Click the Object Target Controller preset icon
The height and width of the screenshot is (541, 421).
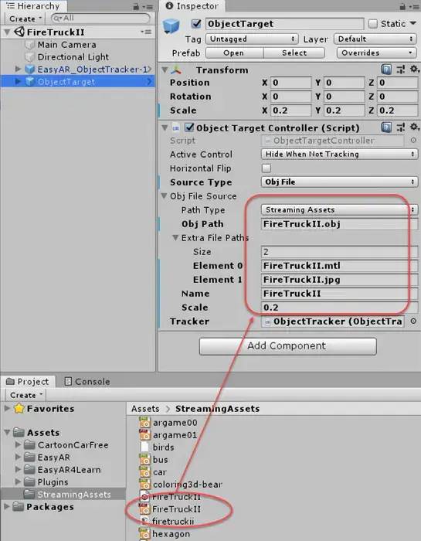pos(400,128)
